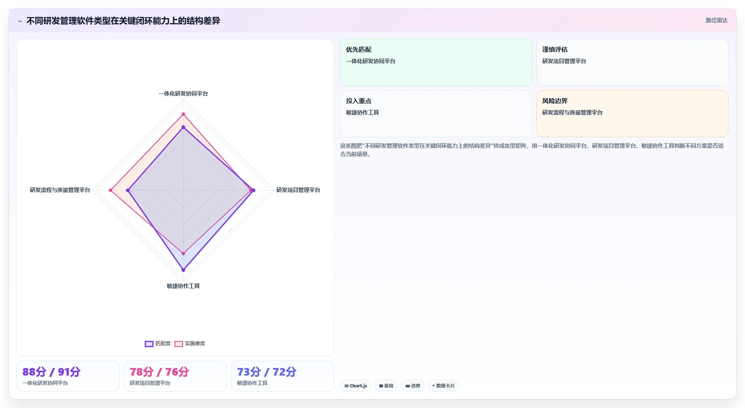The height and width of the screenshot is (408, 745).
Task: Click the Chart.js tag chip
Action: 356,386
